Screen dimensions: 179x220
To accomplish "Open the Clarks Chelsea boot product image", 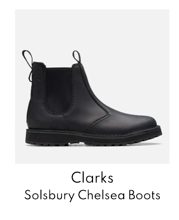I will (92, 86).
